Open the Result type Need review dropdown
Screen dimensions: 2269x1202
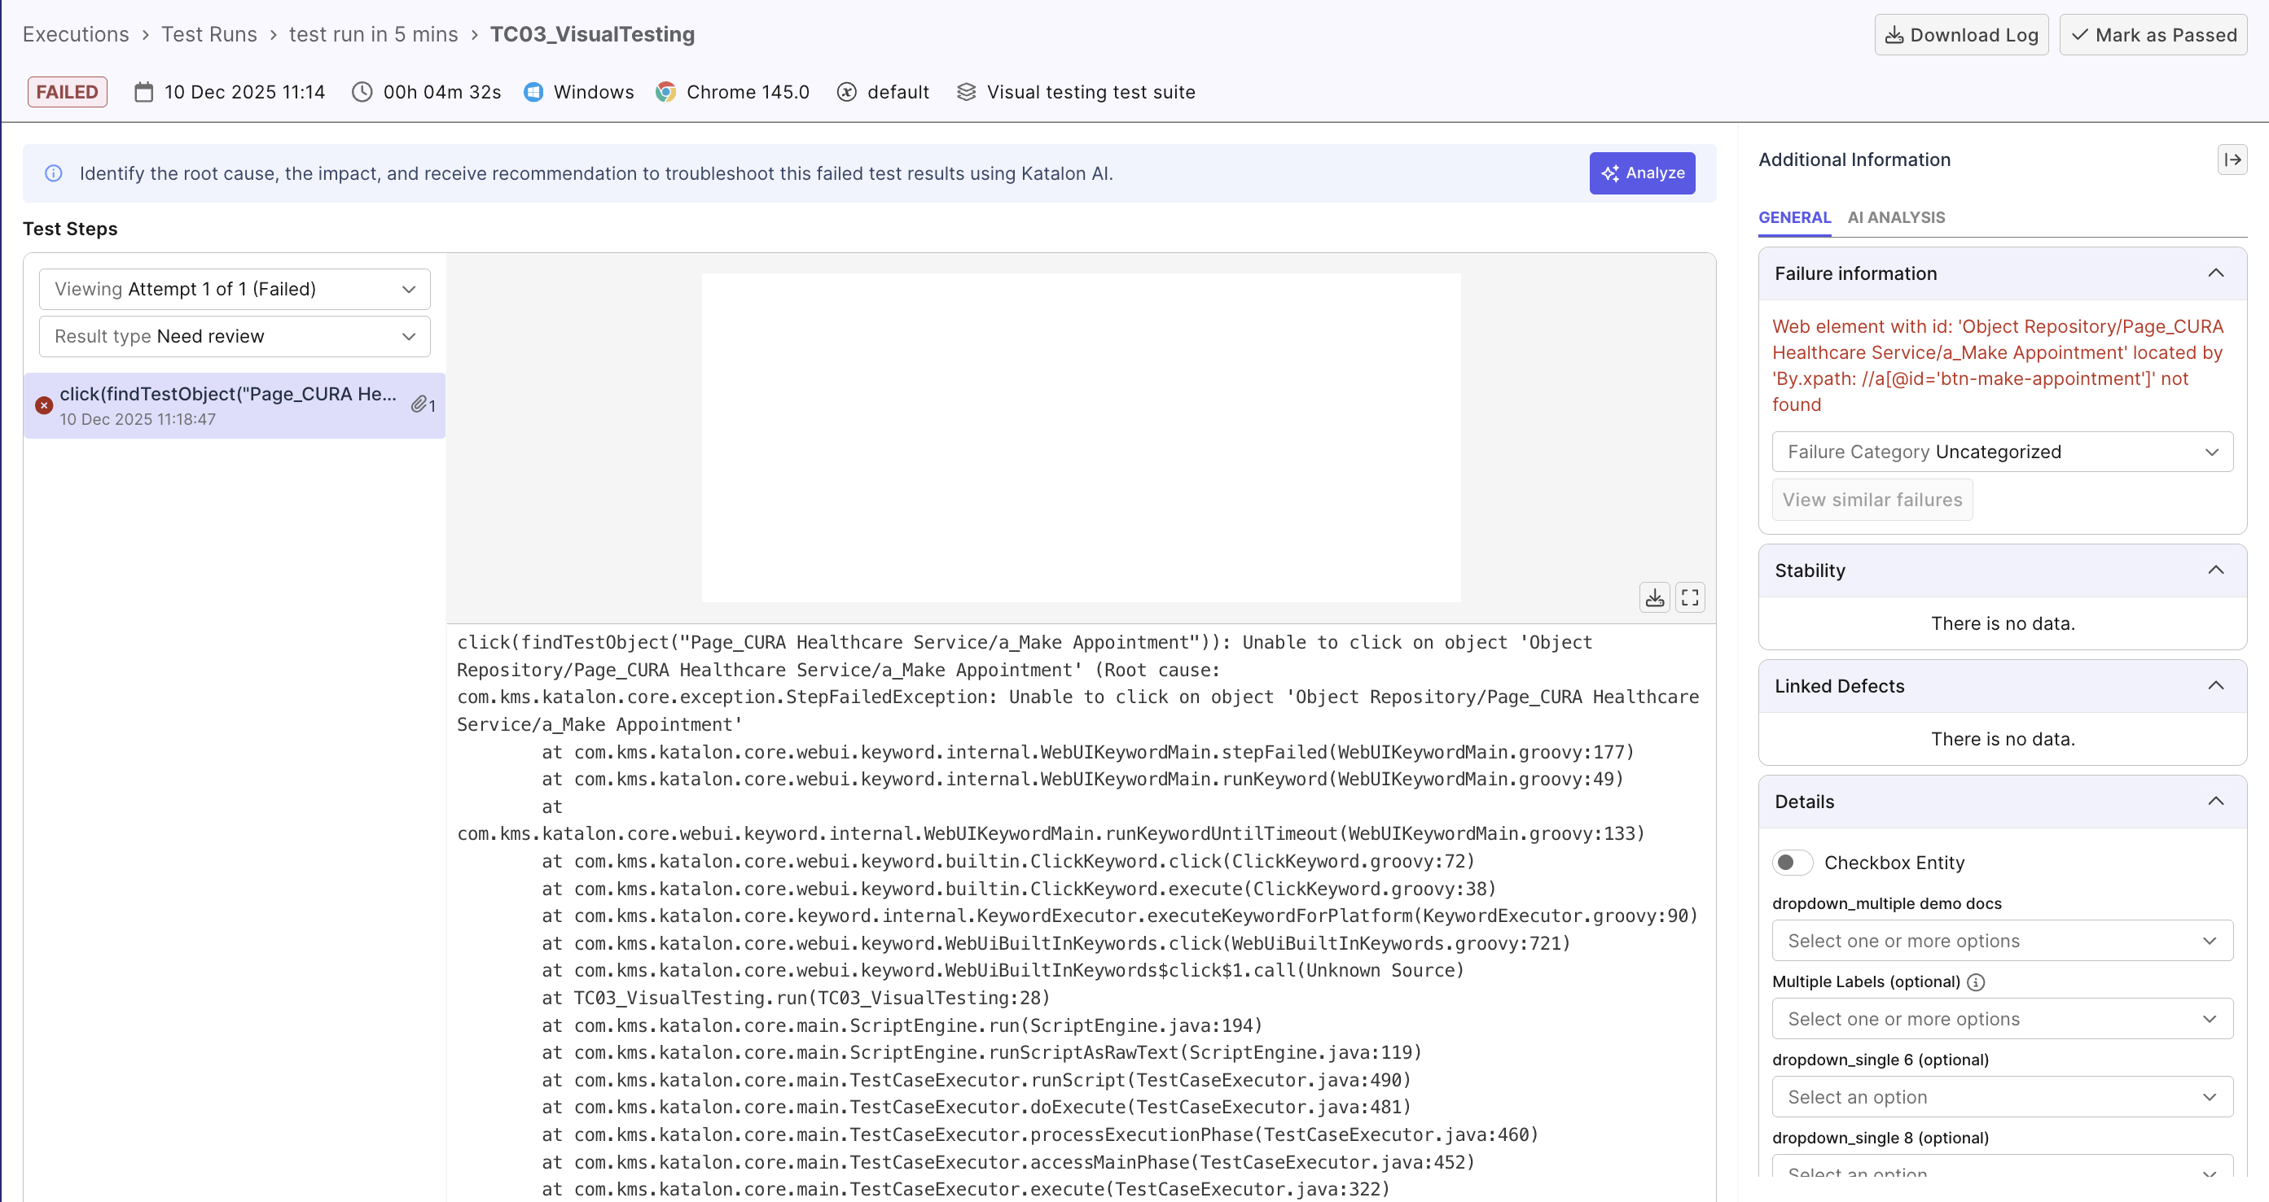pos(234,336)
